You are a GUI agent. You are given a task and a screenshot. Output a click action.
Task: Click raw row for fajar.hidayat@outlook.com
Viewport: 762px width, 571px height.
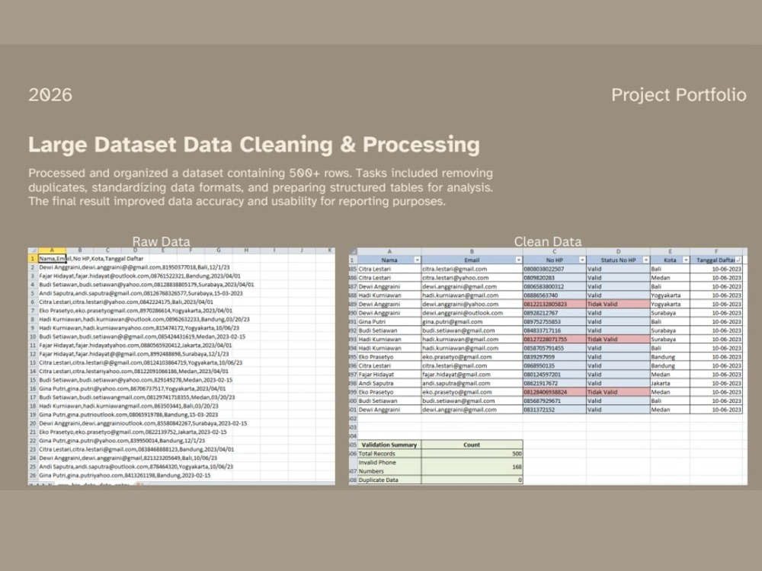139,276
